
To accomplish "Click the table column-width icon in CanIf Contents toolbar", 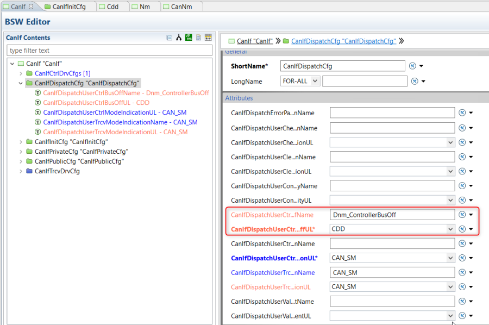I will (208, 37).
